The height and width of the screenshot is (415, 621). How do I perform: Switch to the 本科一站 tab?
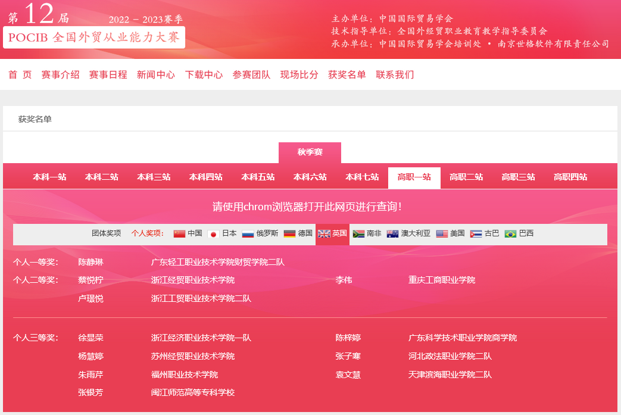pyautogui.click(x=49, y=177)
